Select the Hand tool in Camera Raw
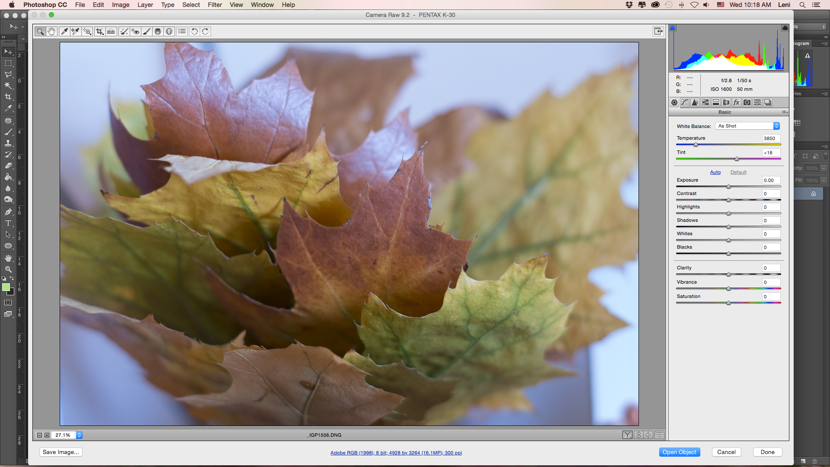Image resolution: width=830 pixels, height=467 pixels. pos(51,31)
